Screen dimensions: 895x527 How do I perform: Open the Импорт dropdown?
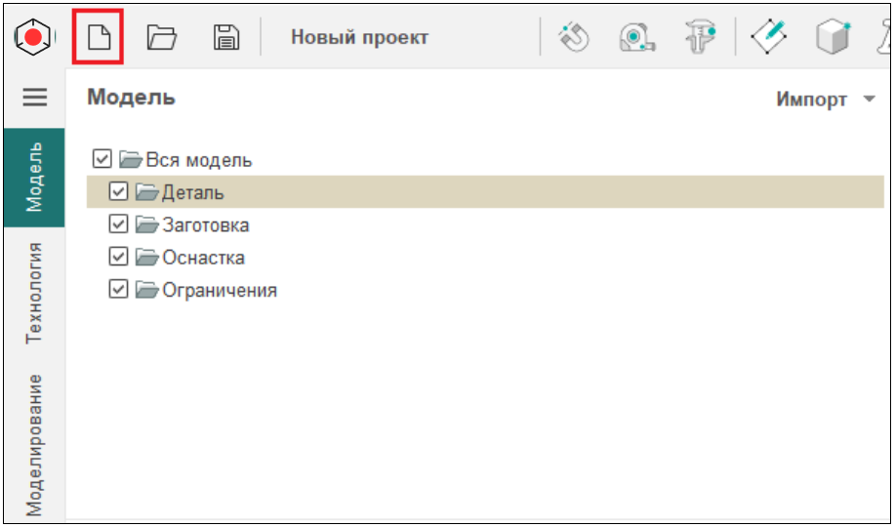pyautogui.click(x=825, y=100)
